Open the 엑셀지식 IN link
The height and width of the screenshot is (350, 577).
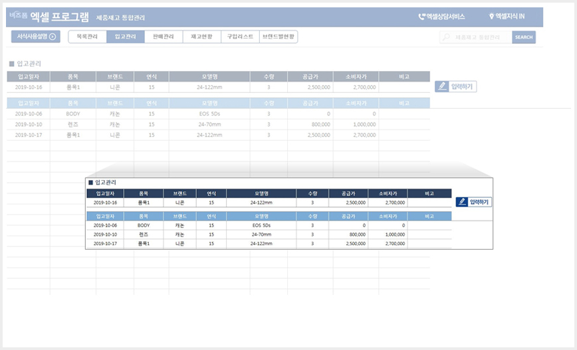coord(507,16)
